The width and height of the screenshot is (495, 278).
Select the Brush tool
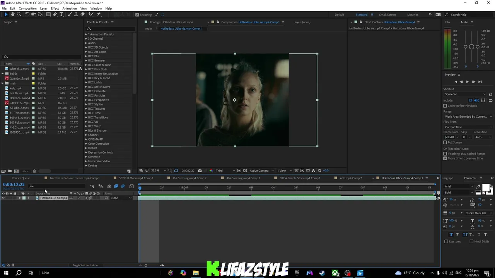click(x=70, y=14)
